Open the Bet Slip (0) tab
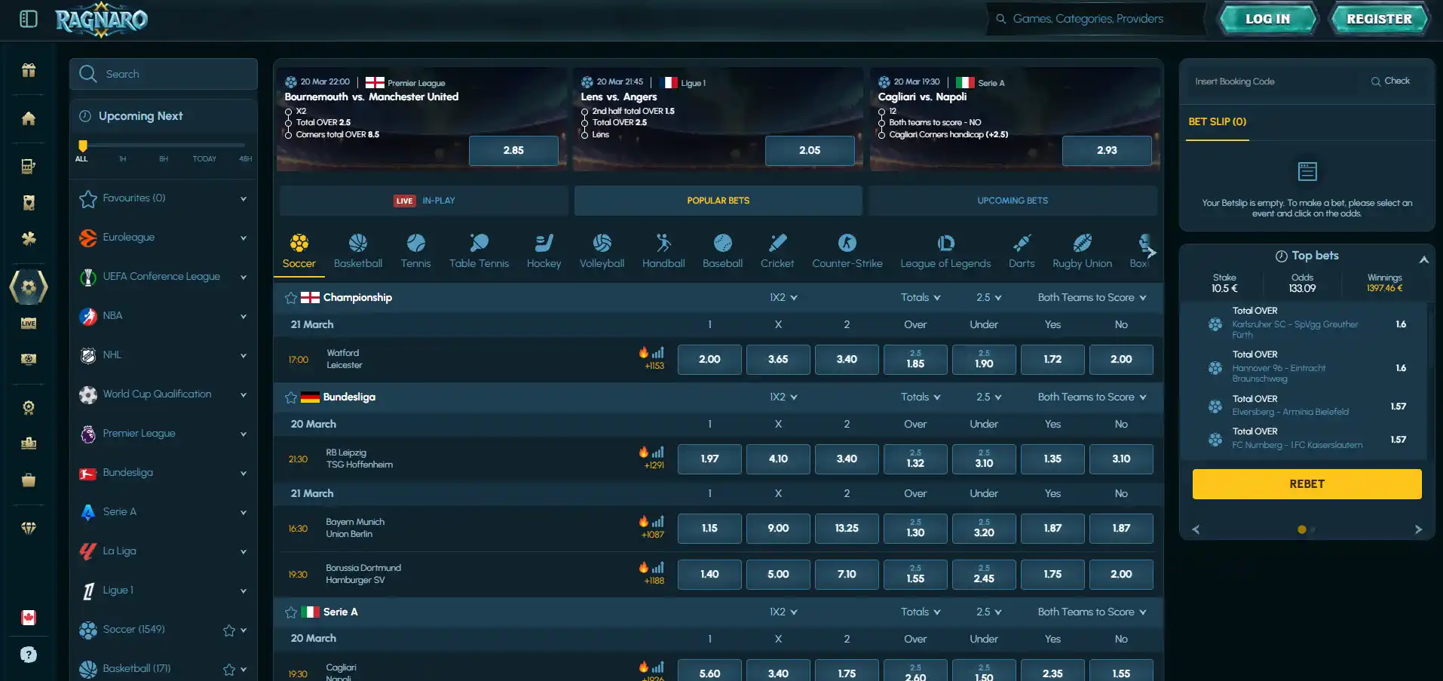Screen dimensions: 1443x681 1218,122
